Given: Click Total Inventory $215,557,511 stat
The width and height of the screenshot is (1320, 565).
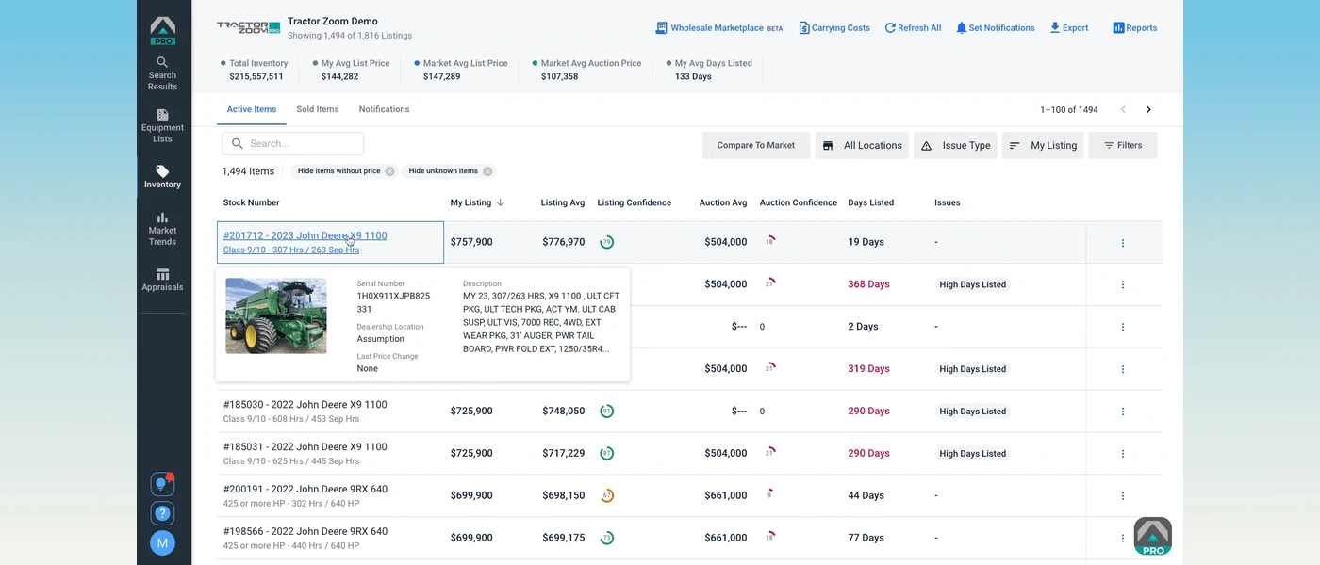Looking at the screenshot, I should point(255,70).
